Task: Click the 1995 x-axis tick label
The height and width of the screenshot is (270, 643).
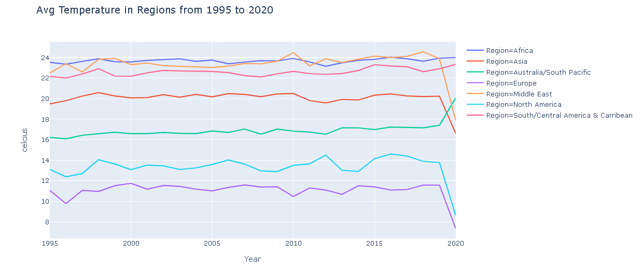Action: coord(50,244)
